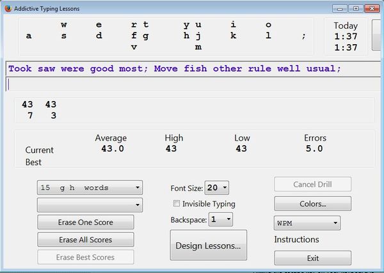Click the Erase Best Scores button
The width and height of the screenshot is (384, 273).
[86, 257]
